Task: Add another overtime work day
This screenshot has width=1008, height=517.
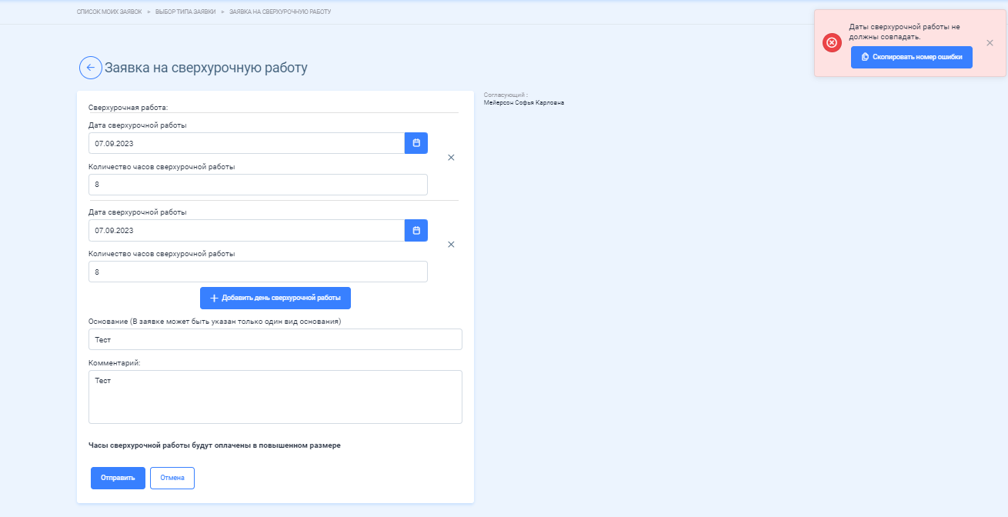Action: [275, 298]
